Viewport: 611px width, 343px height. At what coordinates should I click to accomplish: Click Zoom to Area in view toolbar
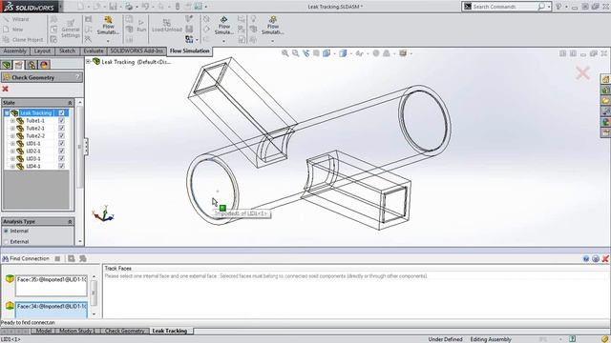[296, 53]
